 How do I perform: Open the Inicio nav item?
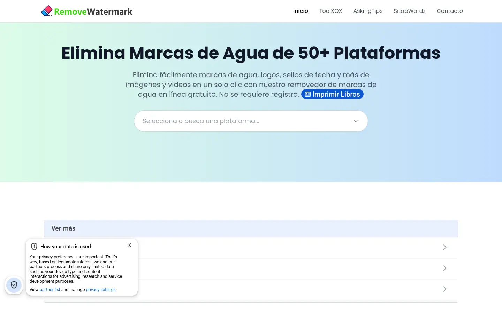coord(301,11)
